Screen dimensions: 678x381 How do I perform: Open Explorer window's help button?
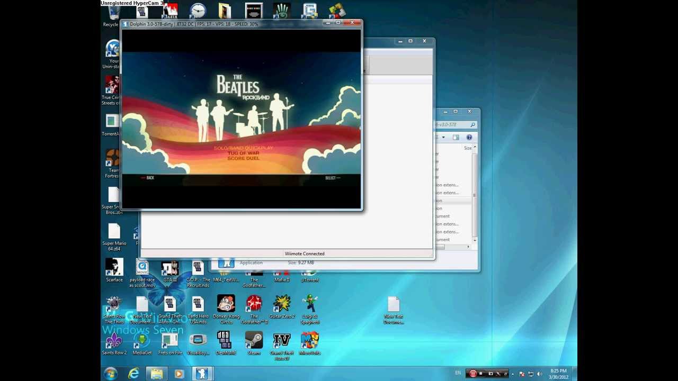tap(469, 137)
